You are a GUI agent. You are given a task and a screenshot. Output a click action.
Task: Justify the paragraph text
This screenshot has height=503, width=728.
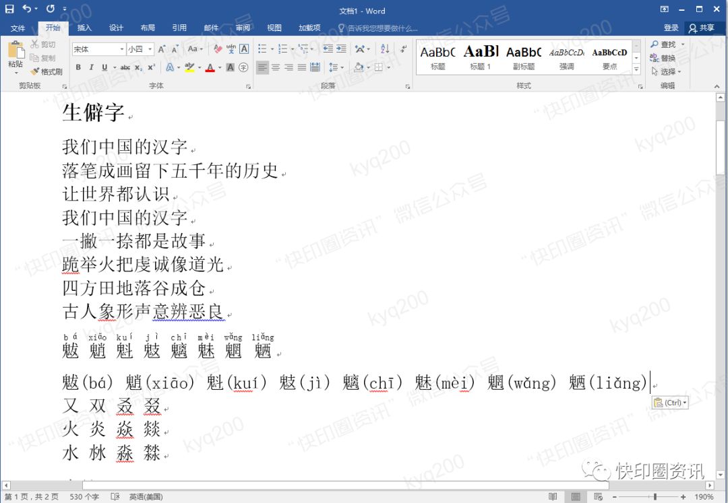pos(302,67)
